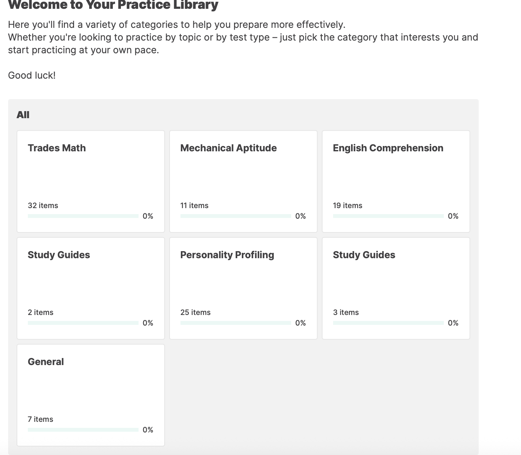Click the "32 items" count label
Viewport: 521px width, 455px height.
43,206
